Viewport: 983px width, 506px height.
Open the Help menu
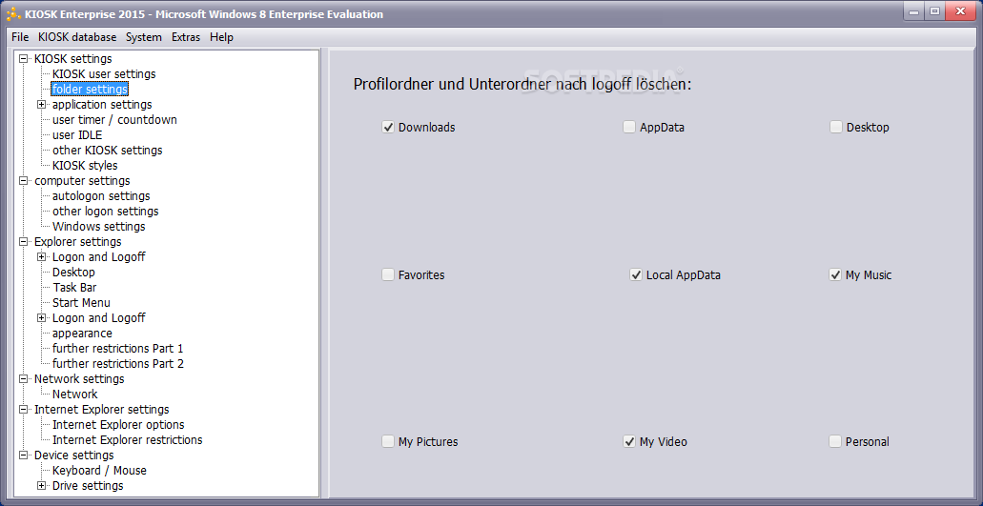[x=221, y=37]
